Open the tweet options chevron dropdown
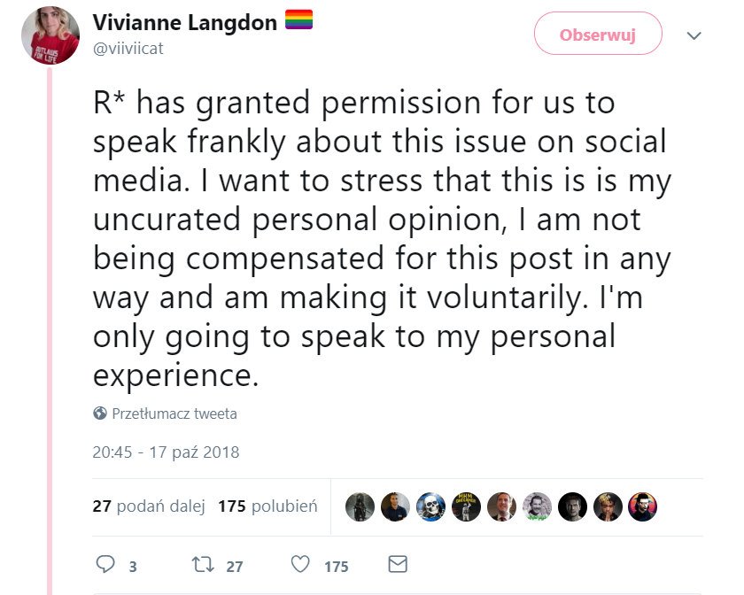 (694, 35)
